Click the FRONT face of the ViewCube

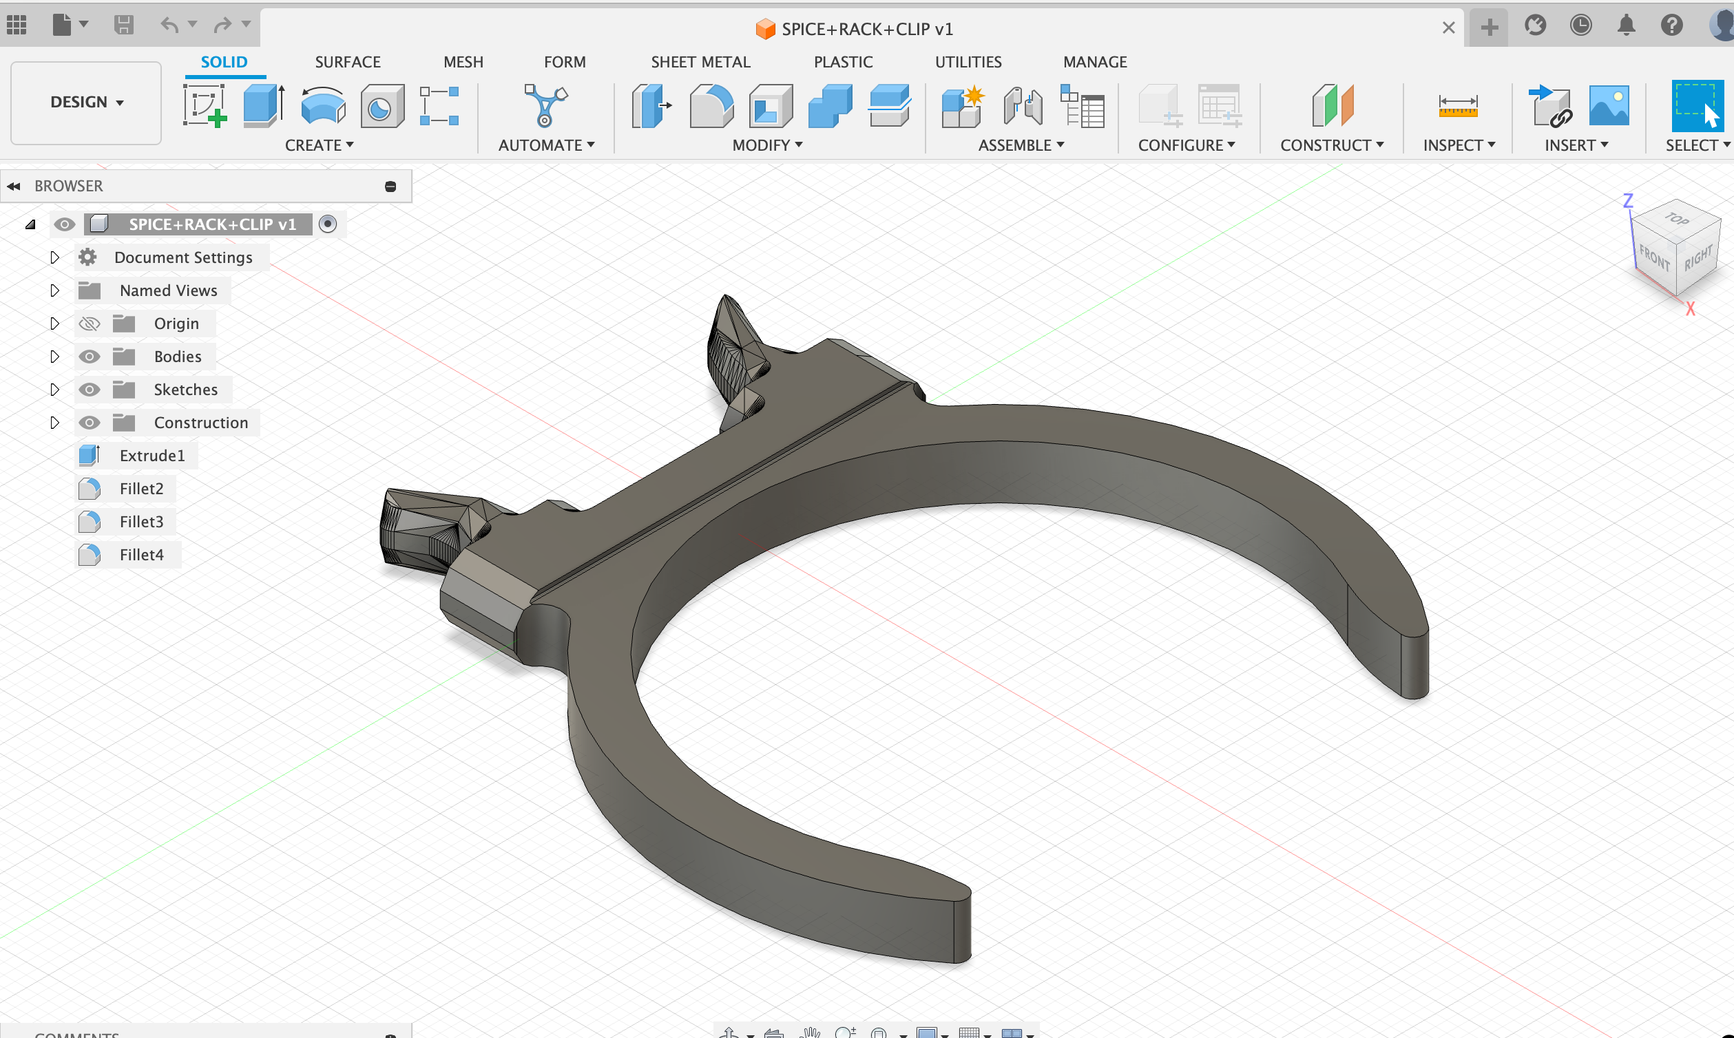click(x=1654, y=257)
